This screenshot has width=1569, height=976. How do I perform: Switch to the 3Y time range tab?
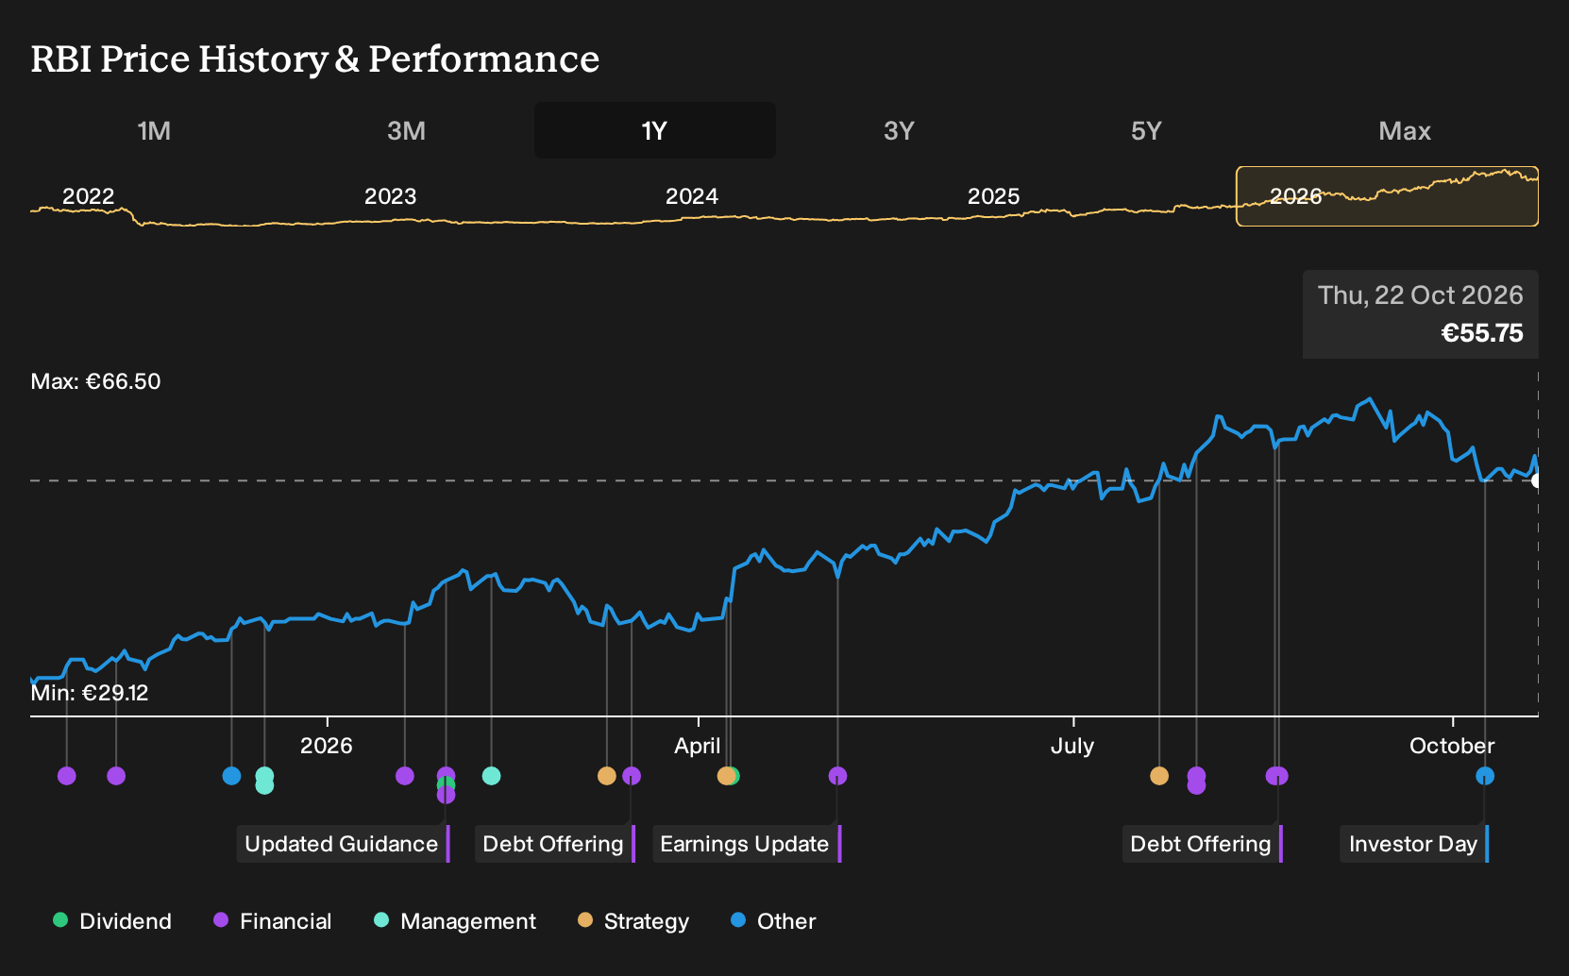(x=899, y=130)
